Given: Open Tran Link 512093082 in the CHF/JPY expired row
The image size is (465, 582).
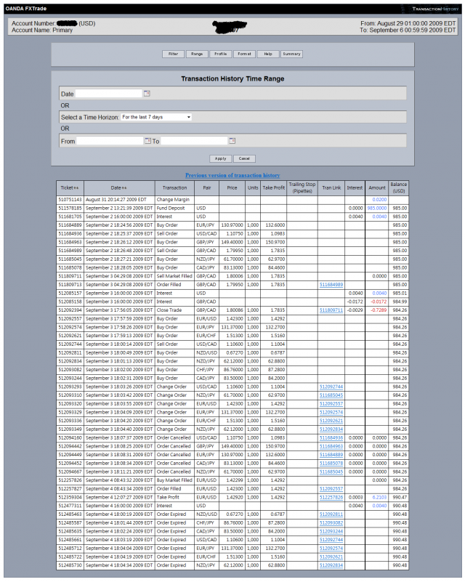Looking at the screenshot, I should (331, 523).
